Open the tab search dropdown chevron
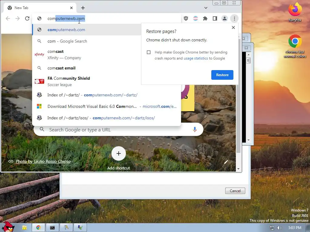The height and width of the screenshot is (232, 310). click(x=206, y=8)
